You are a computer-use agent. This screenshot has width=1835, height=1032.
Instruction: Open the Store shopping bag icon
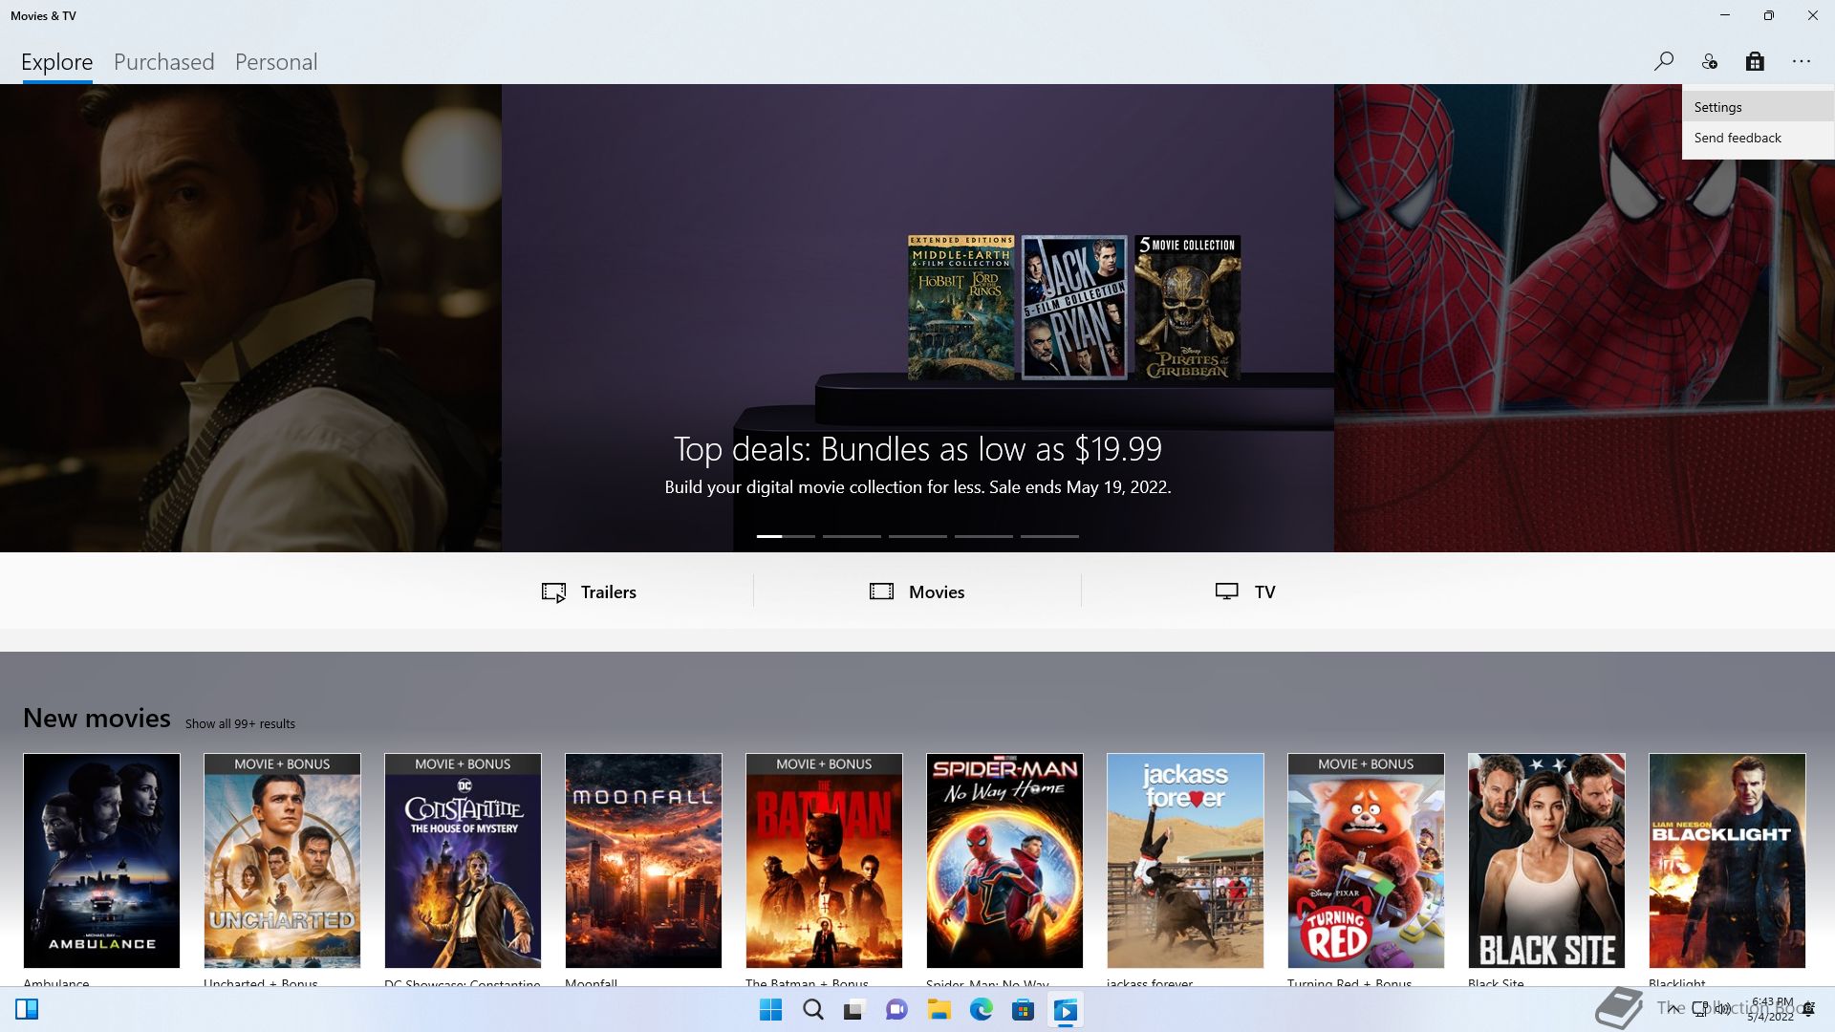1755,61
